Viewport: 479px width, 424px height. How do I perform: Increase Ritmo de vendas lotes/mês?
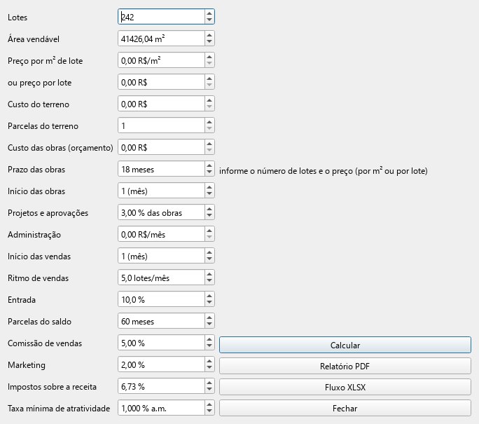coord(209,274)
